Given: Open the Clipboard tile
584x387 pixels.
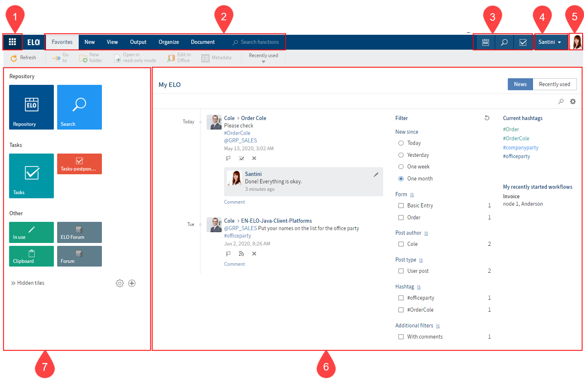Looking at the screenshot, I should [x=31, y=256].
